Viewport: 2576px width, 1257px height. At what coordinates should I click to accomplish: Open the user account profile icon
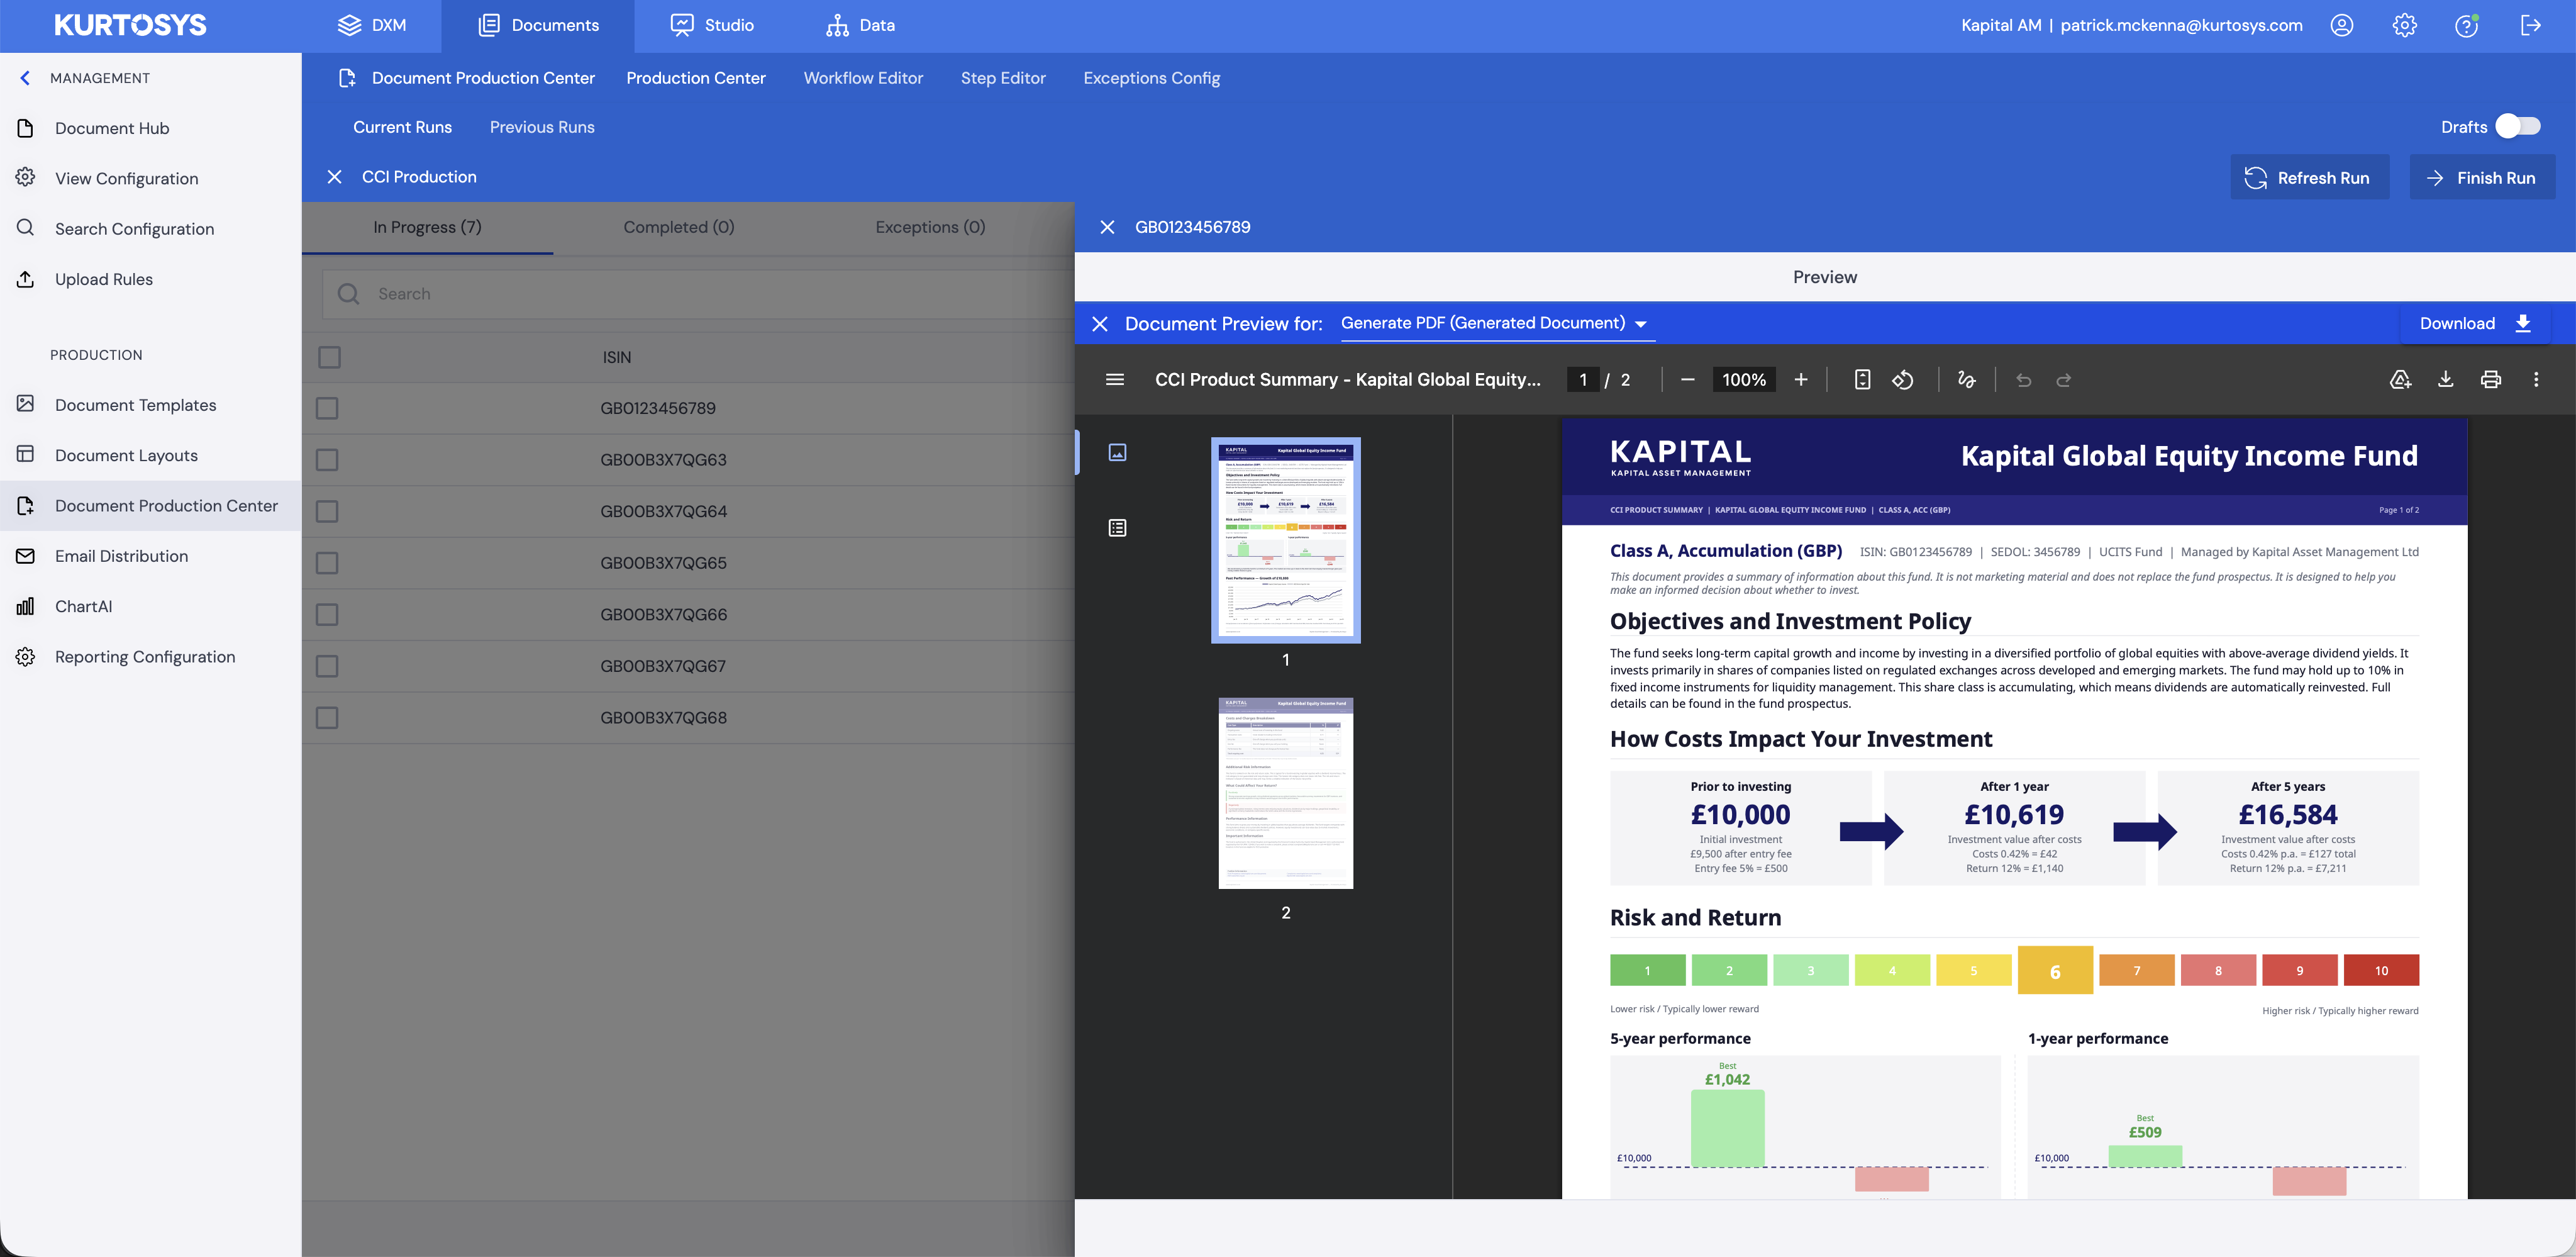[2341, 25]
